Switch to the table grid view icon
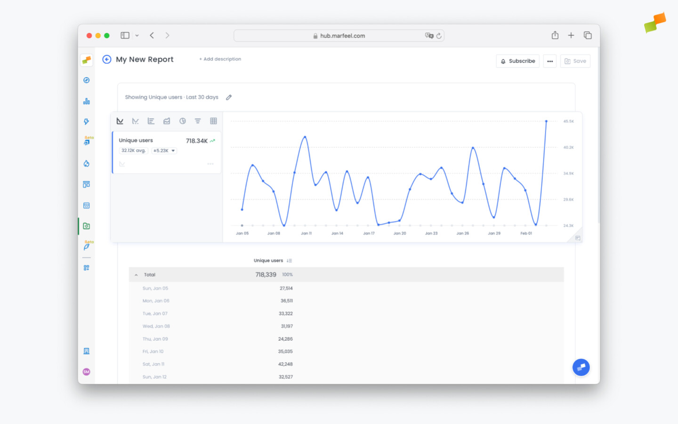This screenshot has width=678, height=424. (213, 121)
